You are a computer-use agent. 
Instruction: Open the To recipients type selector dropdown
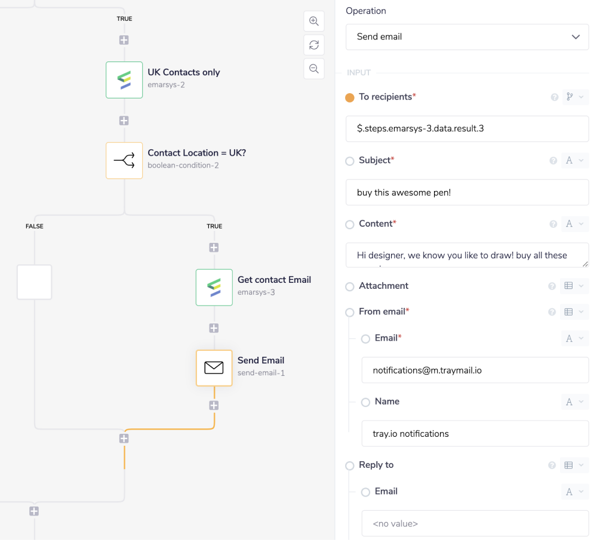(x=575, y=97)
